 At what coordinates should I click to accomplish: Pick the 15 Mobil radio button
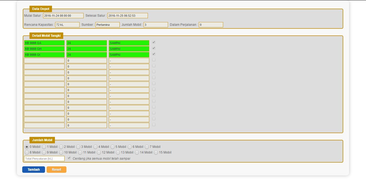[156, 152]
